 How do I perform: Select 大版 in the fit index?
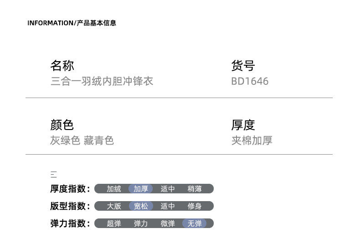(114, 206)
